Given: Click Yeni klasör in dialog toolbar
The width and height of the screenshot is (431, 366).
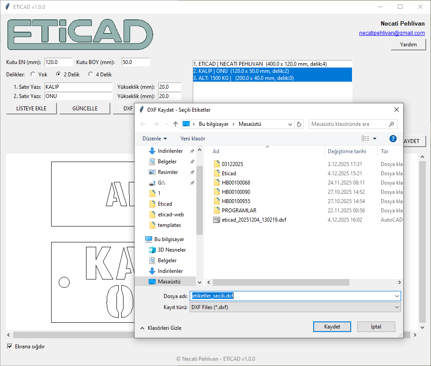Looking at the screenshot, I should (193, 139).
